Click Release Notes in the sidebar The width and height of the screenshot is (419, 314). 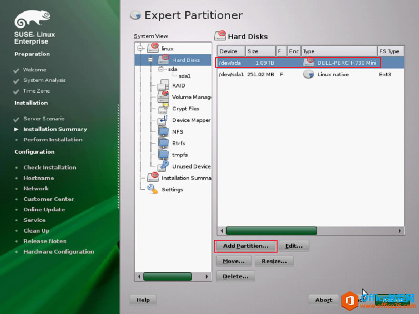pos(45,241)
